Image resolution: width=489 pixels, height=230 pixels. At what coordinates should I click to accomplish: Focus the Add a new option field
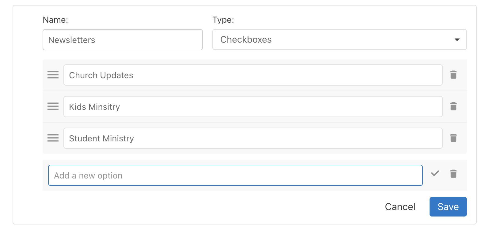[x=235, y=175]
